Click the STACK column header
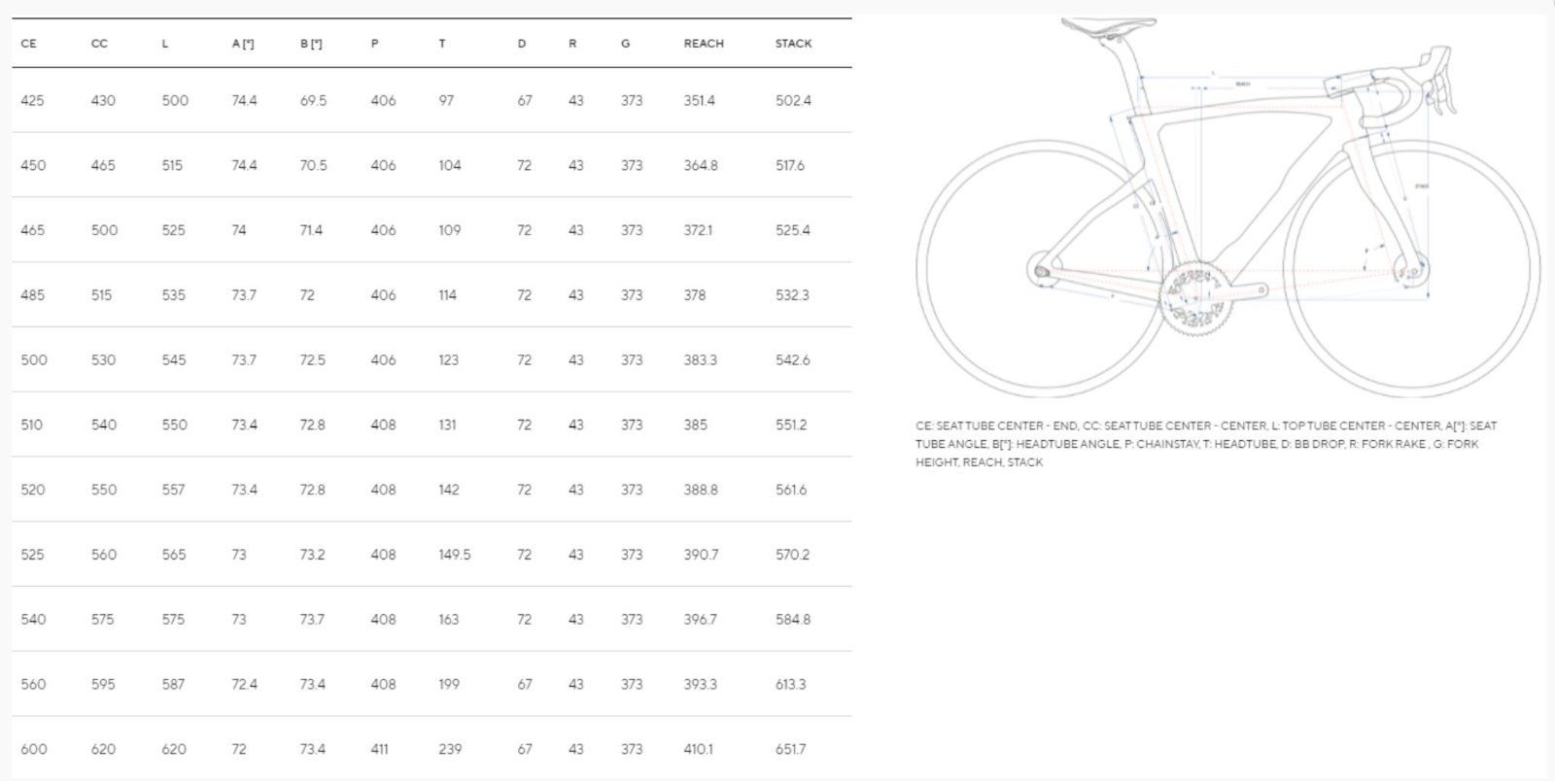 pos(793,44)
